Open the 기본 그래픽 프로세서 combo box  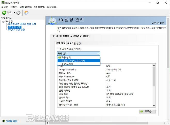click(78, 53)
